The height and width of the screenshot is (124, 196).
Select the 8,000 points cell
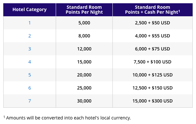coord(84,36)
